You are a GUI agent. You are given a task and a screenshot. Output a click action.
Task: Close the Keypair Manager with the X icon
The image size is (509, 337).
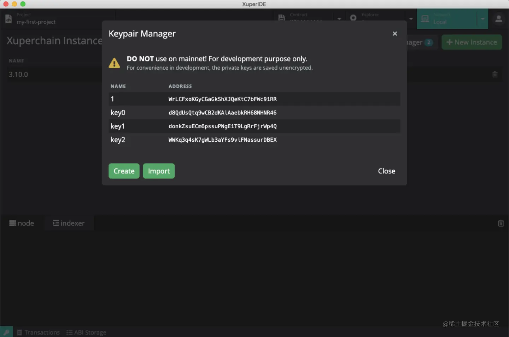(x=395, y=34)
